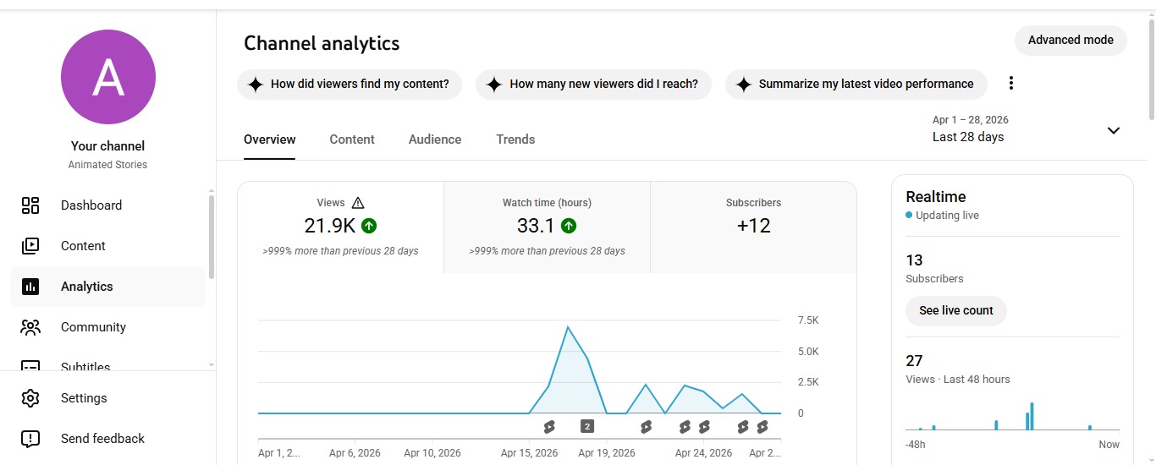Expand the Last 28 days date dropdown
Screen dimensions: 1156x465
tap(1113, 130)
